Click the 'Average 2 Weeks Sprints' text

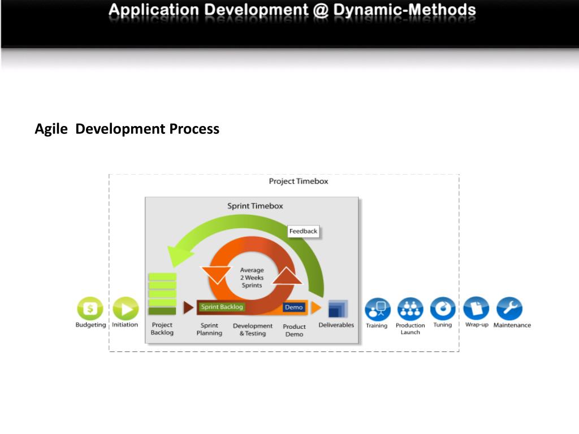coord(252,277)
